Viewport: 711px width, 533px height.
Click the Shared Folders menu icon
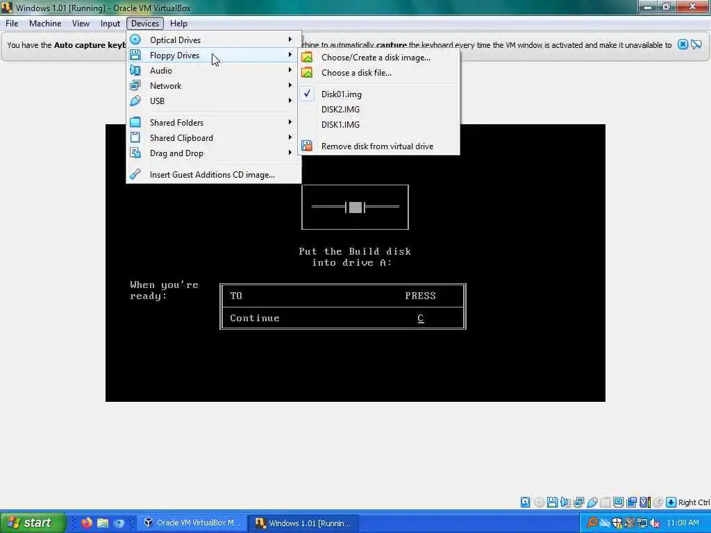[135, 122]
